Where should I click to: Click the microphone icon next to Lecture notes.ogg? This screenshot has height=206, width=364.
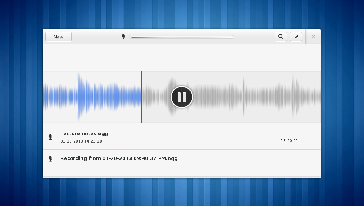50,137
